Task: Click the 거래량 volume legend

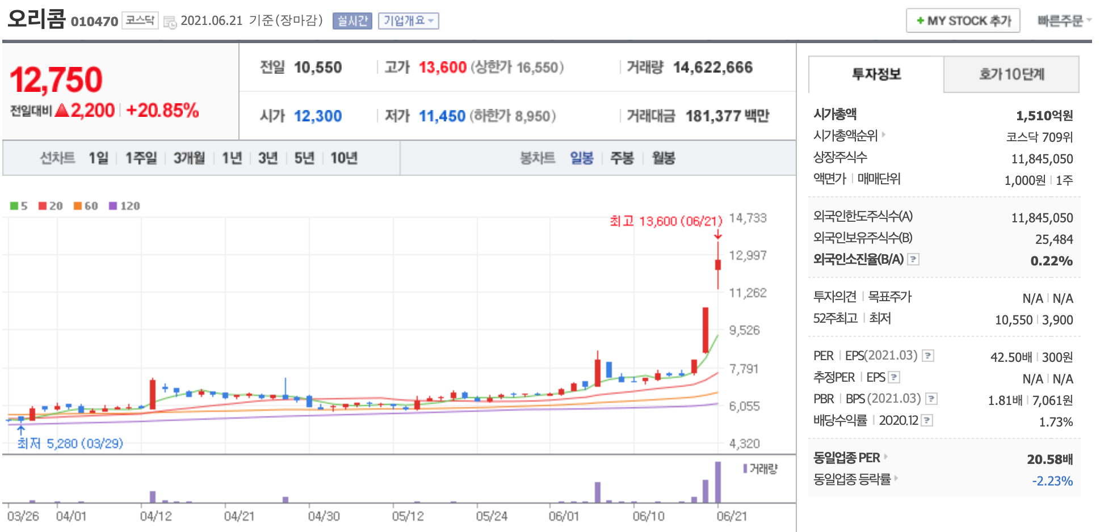Action: [761, 469]
